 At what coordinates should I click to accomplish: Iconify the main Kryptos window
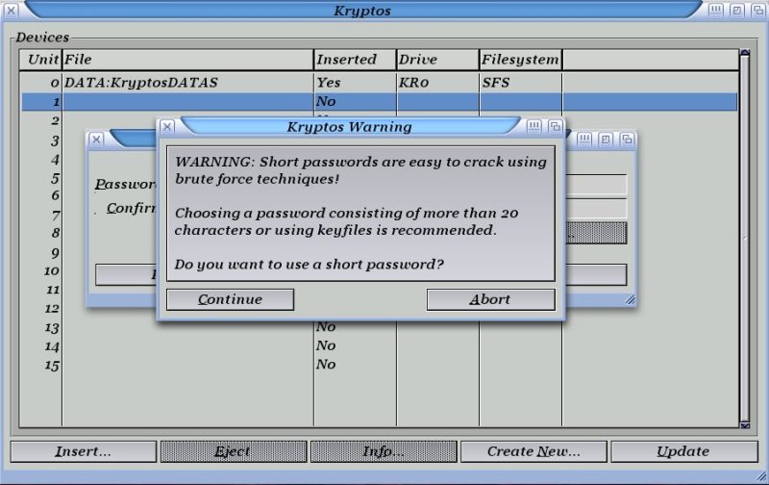(715, 11)
